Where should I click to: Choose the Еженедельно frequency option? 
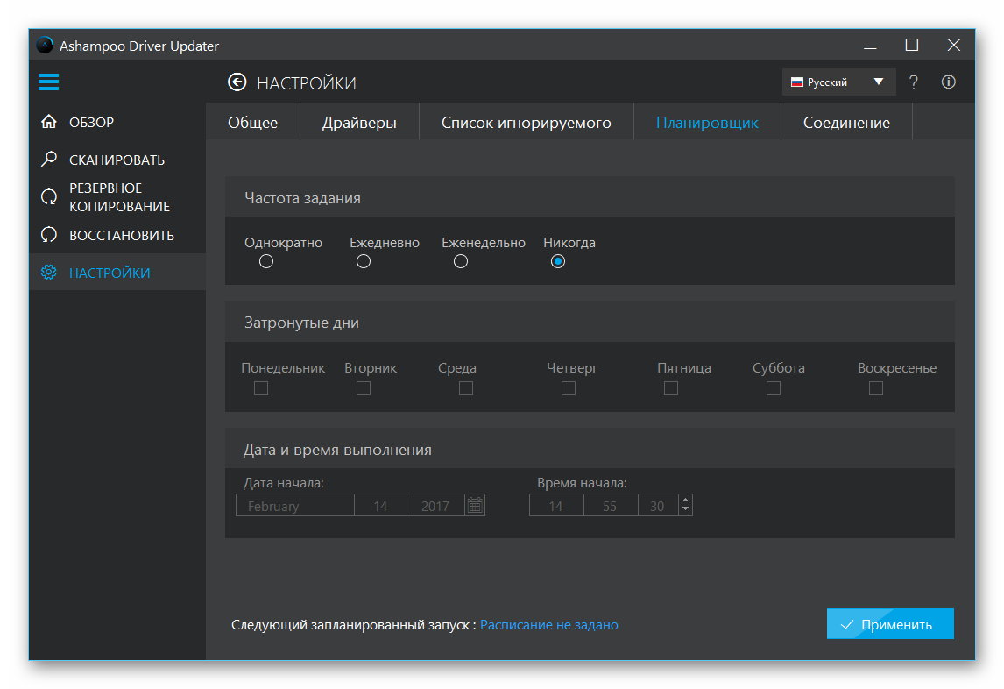(x=460, y=261)
